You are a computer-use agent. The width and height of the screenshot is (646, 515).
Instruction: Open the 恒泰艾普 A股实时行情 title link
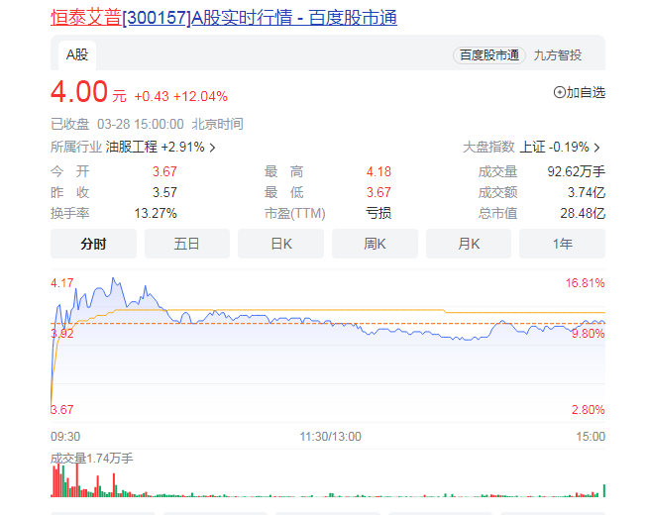223,18
